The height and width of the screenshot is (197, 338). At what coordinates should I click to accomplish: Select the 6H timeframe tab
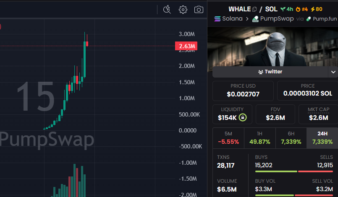291,138
